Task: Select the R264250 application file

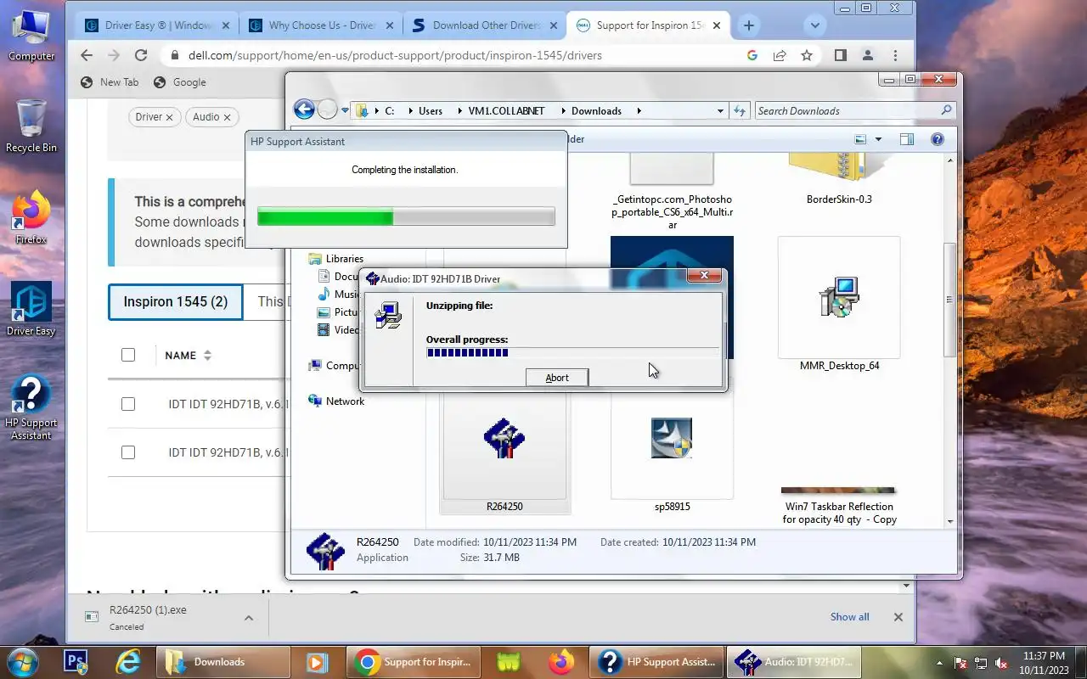Action: [504, 454]
